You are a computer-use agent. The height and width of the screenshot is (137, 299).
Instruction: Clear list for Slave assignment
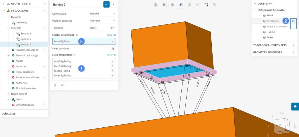(111, 55)
